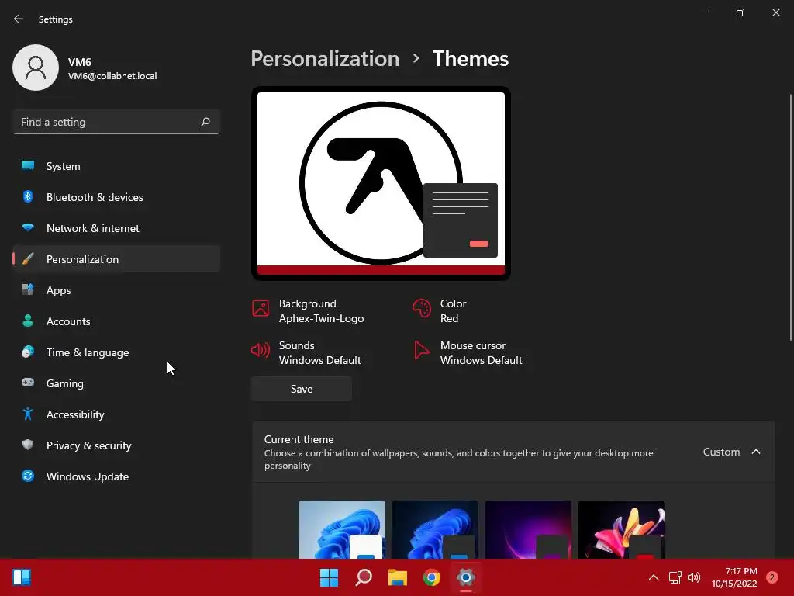Select the Network & internet wifi icon
Image resolution: width=794 pixels, height=596 pixels.
click(28, 227)
